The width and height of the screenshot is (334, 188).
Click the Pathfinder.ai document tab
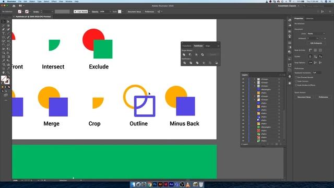(x=33, y=17)
